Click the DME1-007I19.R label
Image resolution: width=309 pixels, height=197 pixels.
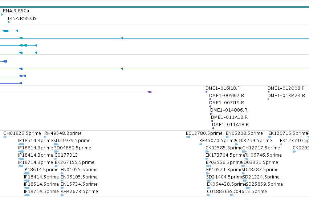[x=227, y=103]
